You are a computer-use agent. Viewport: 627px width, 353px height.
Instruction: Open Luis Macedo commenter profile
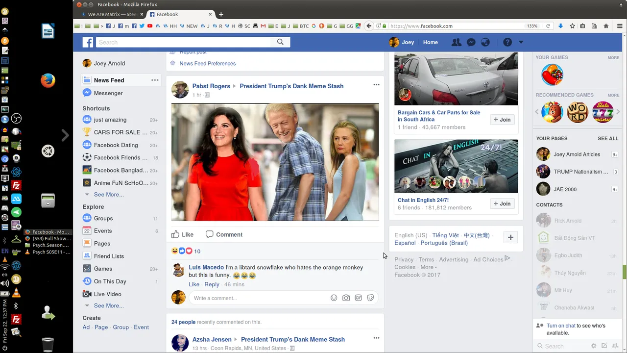tap(206, 267)
